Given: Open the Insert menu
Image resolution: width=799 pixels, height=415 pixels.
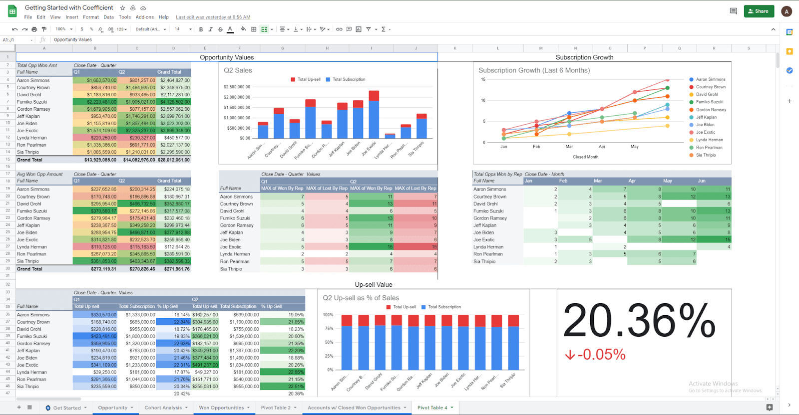Looking at the screenshot, I should tap(72, 17).
